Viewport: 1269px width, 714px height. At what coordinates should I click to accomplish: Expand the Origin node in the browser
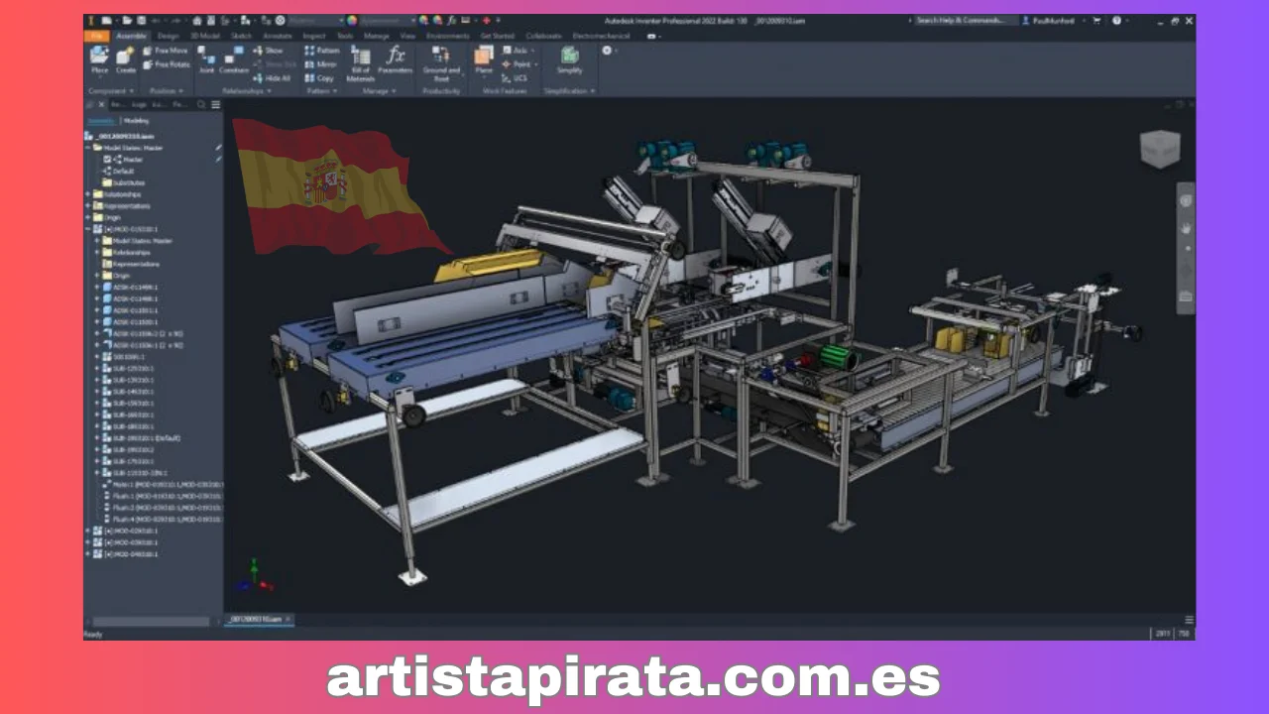[88, 218]
